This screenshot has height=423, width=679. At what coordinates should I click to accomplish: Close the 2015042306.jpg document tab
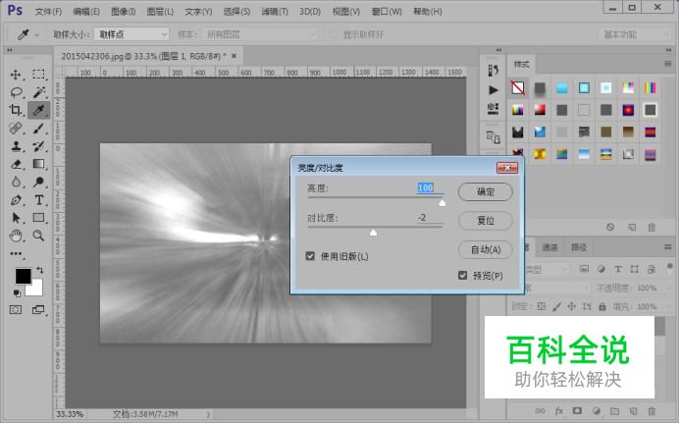(234, 56)
